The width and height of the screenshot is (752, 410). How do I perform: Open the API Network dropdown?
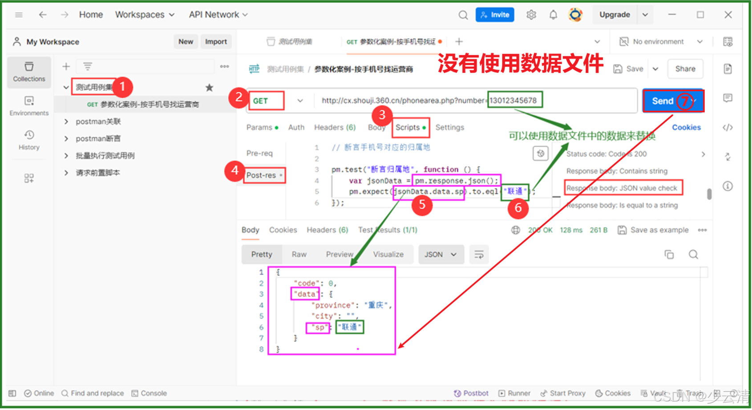tap(218, 15)
